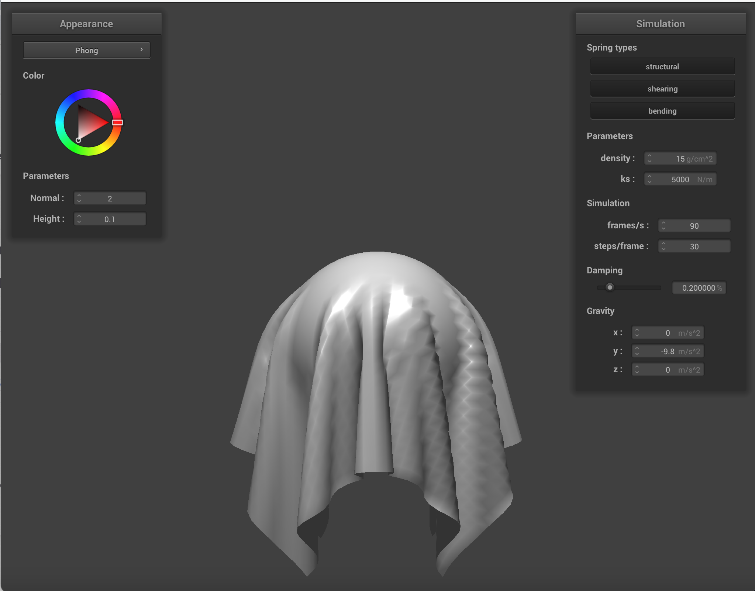
Task: Click the Gravity y stepper arrows
Action: coord(637,351)
